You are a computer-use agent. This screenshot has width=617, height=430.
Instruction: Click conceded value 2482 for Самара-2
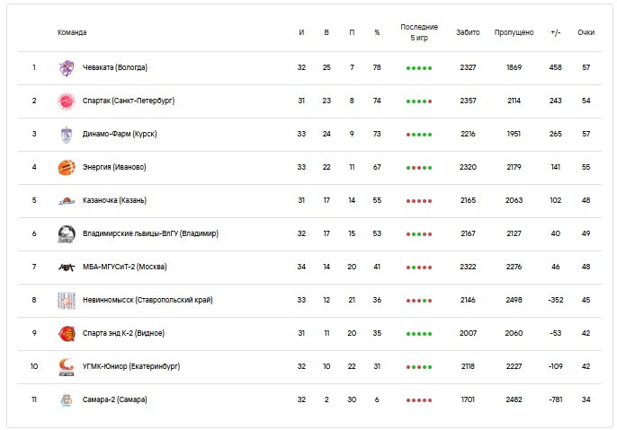click(x=514, y=399)
